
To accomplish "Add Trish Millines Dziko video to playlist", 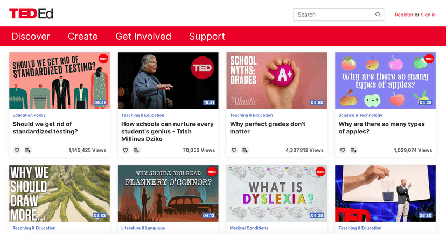I will point(137,150).
